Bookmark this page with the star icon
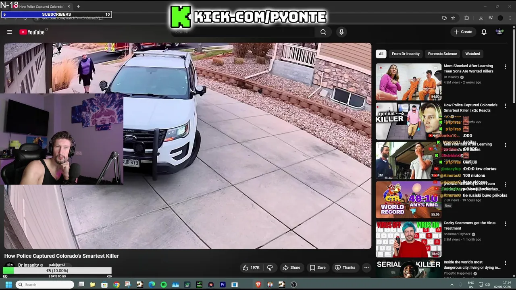Image resolution: width=516 pixels, height=290 pixels. point(453,18)
